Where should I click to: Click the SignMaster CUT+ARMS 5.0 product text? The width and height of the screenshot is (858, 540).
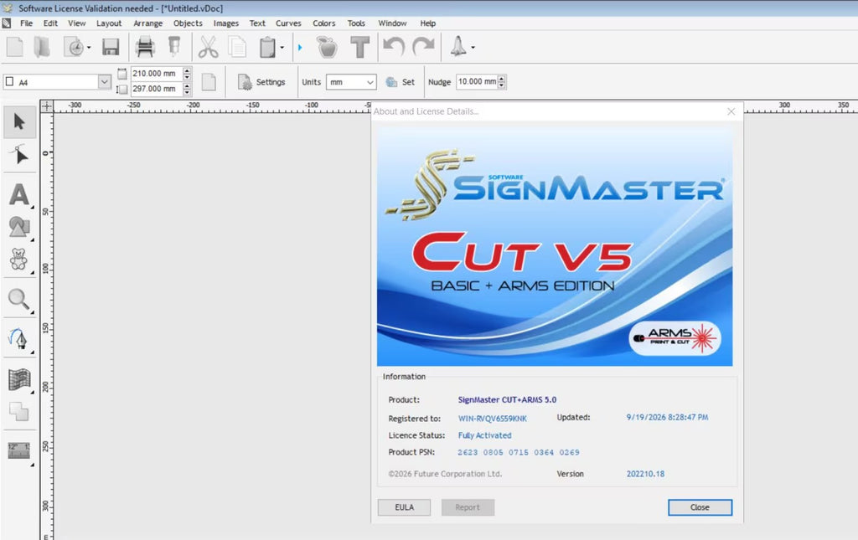pos(507,400)
